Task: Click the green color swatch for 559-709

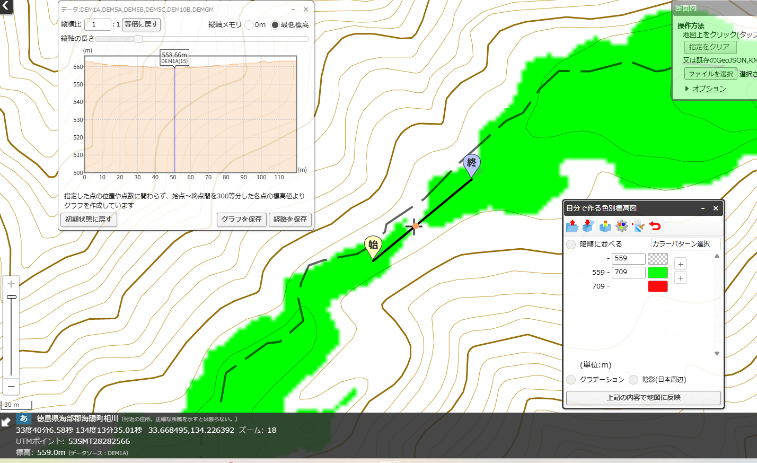Action: 658,273
